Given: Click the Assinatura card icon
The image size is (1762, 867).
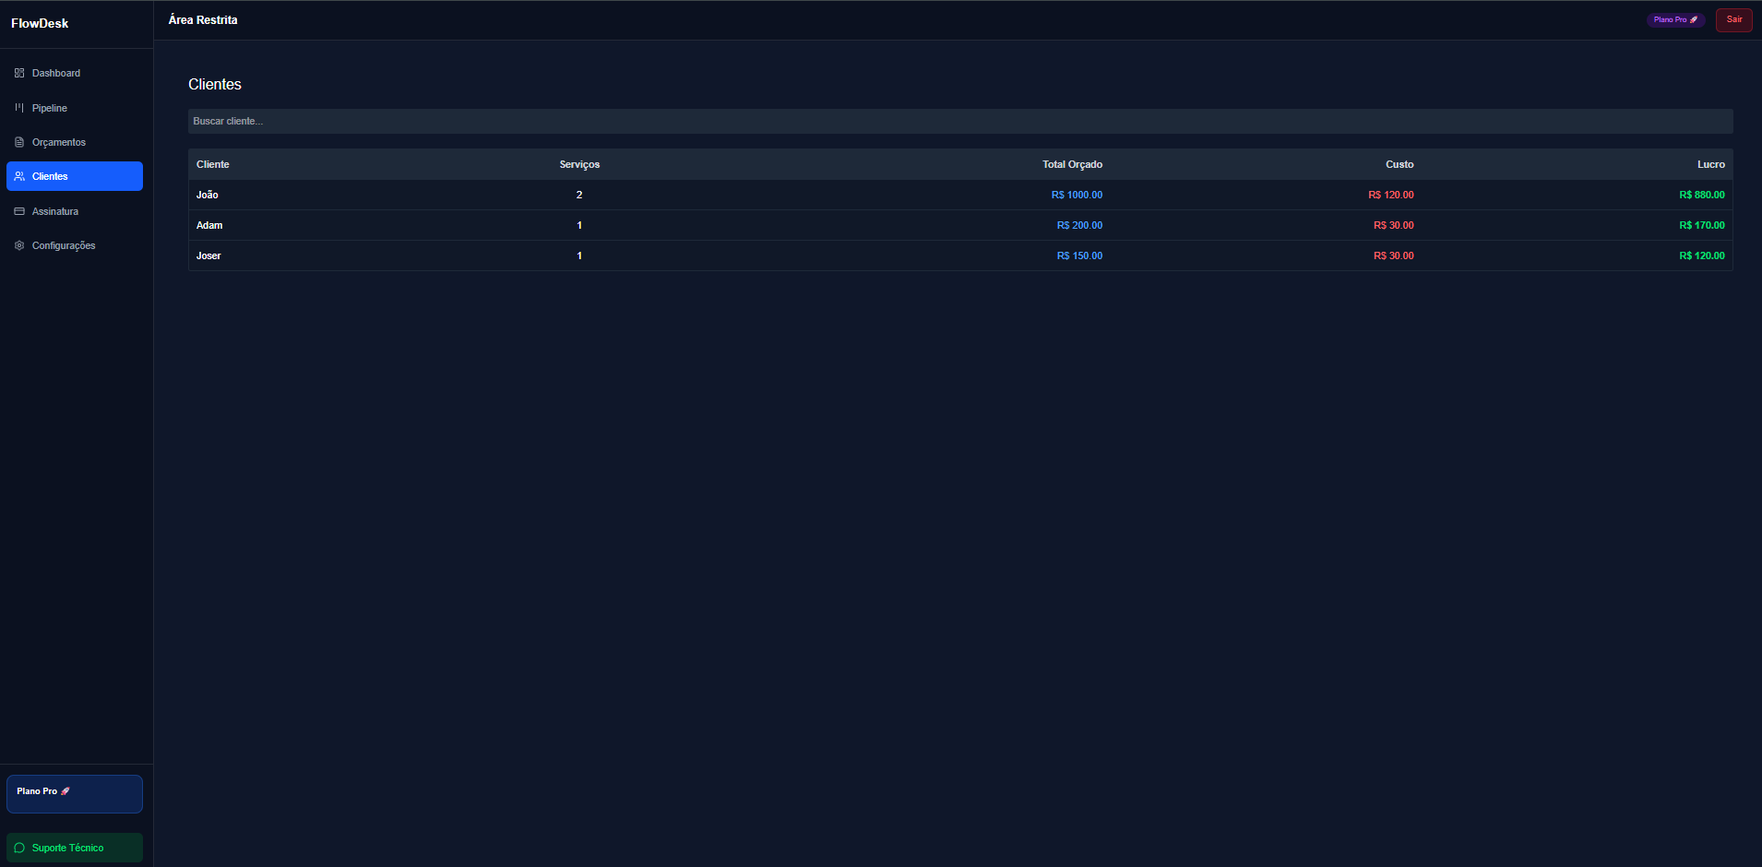Looking at the screenshot, I should pos(19,211).
